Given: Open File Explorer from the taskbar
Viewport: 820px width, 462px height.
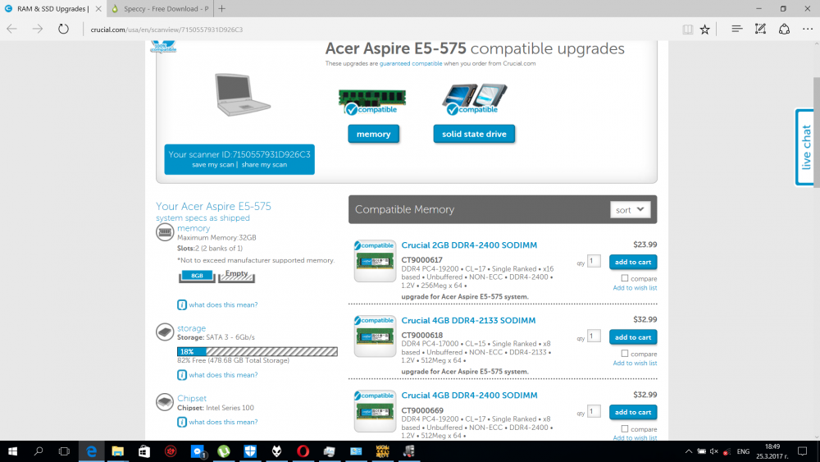Looking at the screenshot, I should click(117, 451).
